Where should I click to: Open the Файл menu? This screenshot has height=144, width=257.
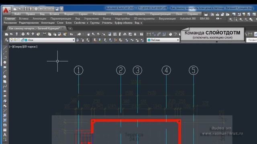click(x=17, y=14)
